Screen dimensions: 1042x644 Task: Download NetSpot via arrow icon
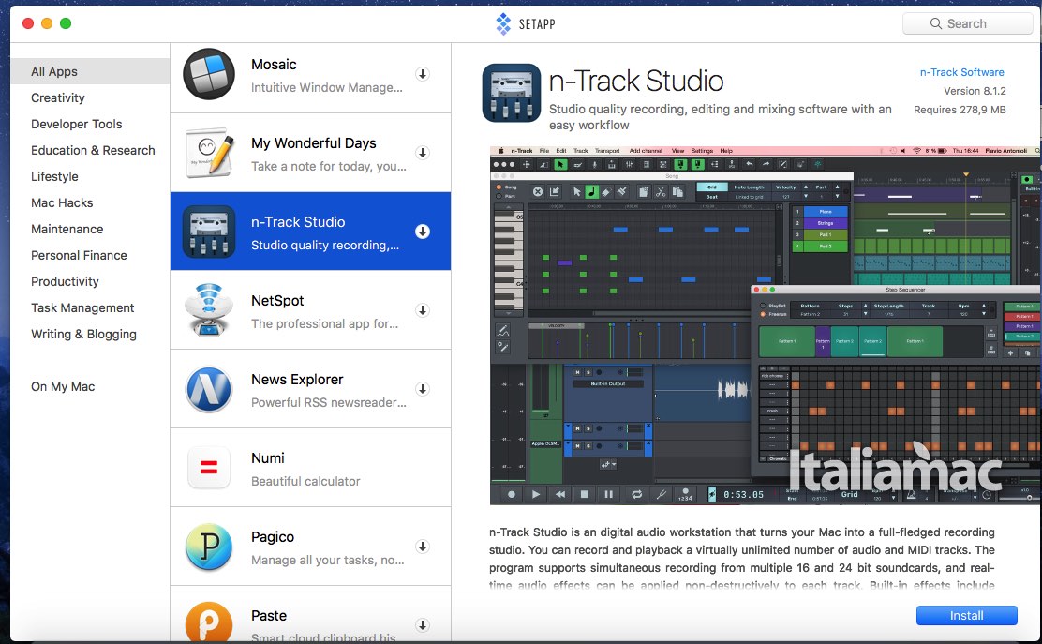422,310
